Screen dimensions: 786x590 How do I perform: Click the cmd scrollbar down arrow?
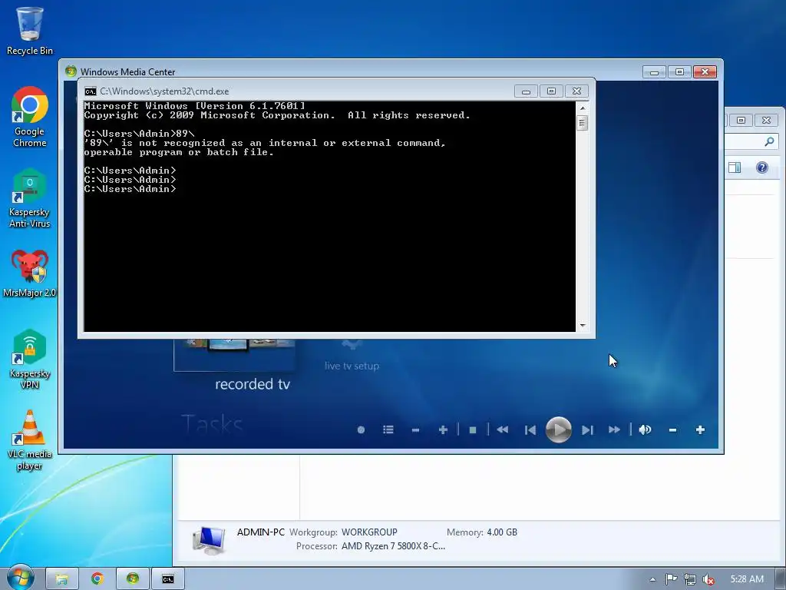pos(582,326)
